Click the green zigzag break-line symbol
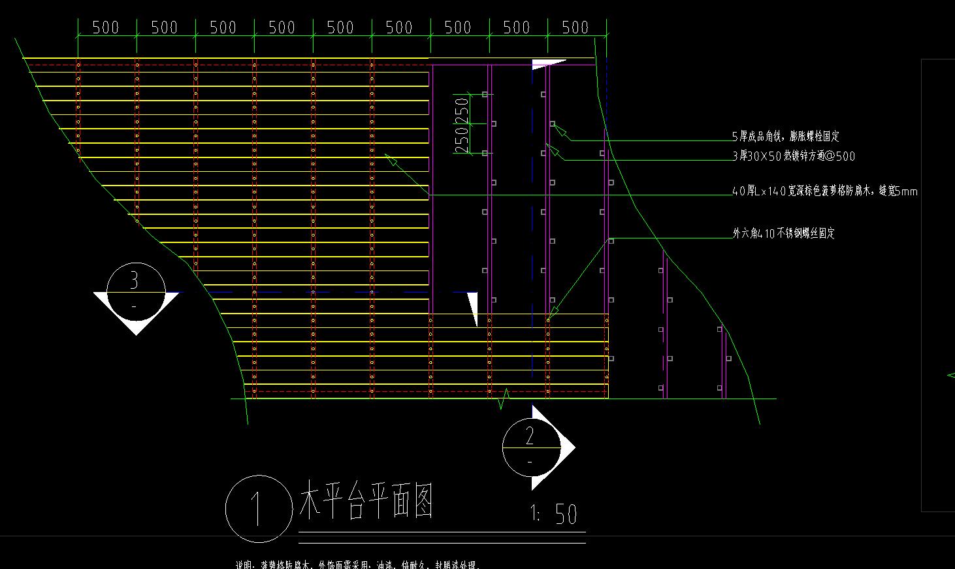955x569 pixels. point(504,398)
